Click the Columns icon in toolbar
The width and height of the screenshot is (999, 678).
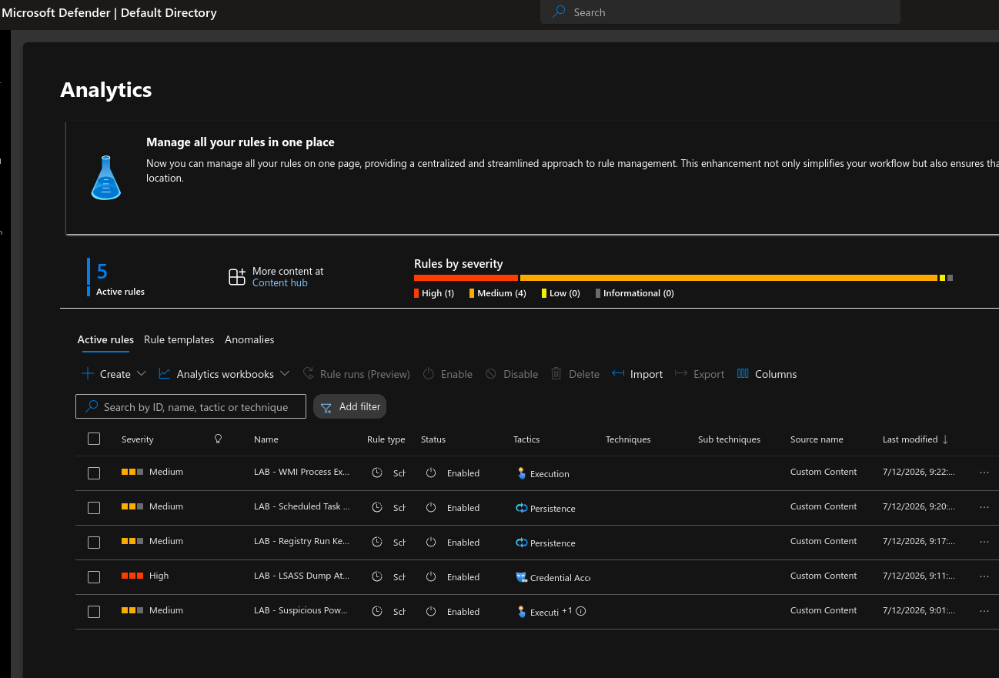click(743, 373)
